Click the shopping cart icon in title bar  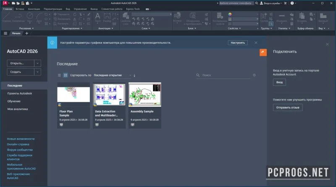point(285,3)
